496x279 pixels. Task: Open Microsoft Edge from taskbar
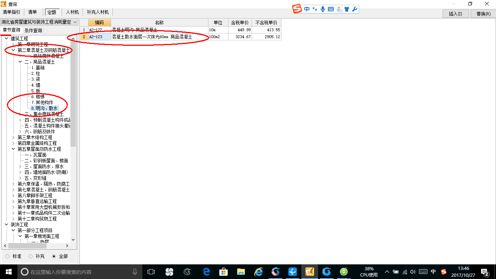pos(206,272)
